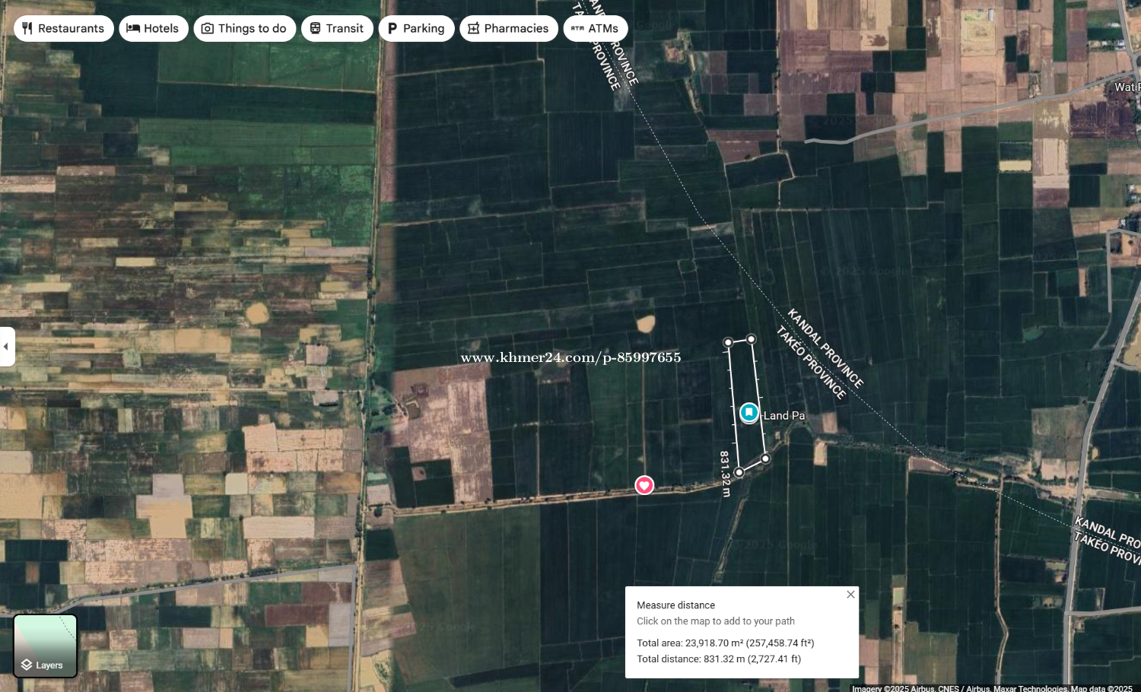Click the teal saved place marker

click(x=749, y=412)
